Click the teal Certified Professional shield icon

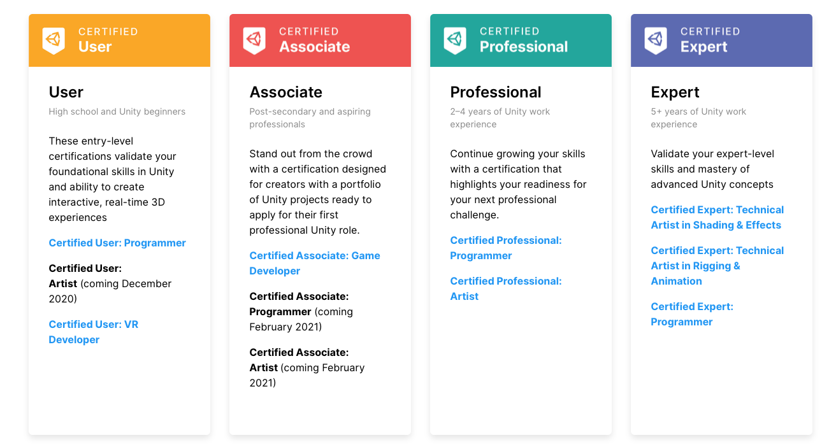click(455, 40)
